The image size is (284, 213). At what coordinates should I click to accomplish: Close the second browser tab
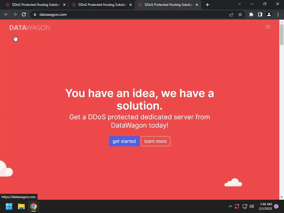[131, 5]
